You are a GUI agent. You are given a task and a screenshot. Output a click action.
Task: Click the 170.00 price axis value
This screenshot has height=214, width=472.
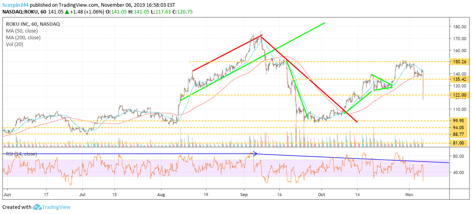click(x=460, y=39)
